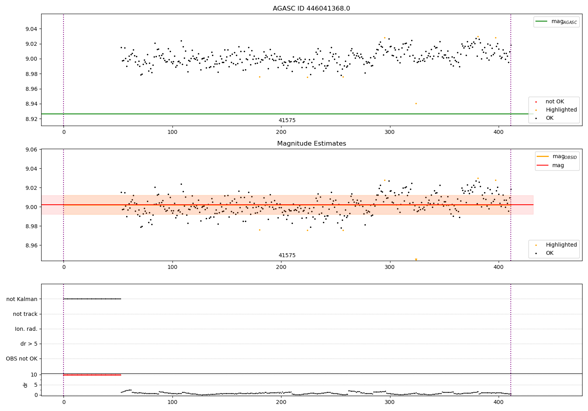The image size is (588, 411).
Task: Click the 'AGASC ID 446041368.0' title
Action: click(311, 9)
